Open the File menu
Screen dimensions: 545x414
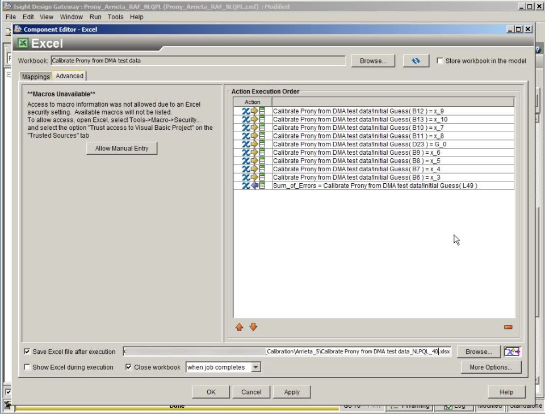(x=11, y=17)
